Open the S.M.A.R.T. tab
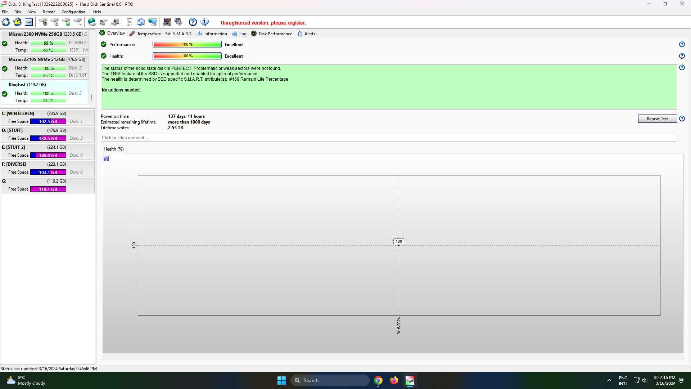The image size is (691, 389). pos(179,33)
